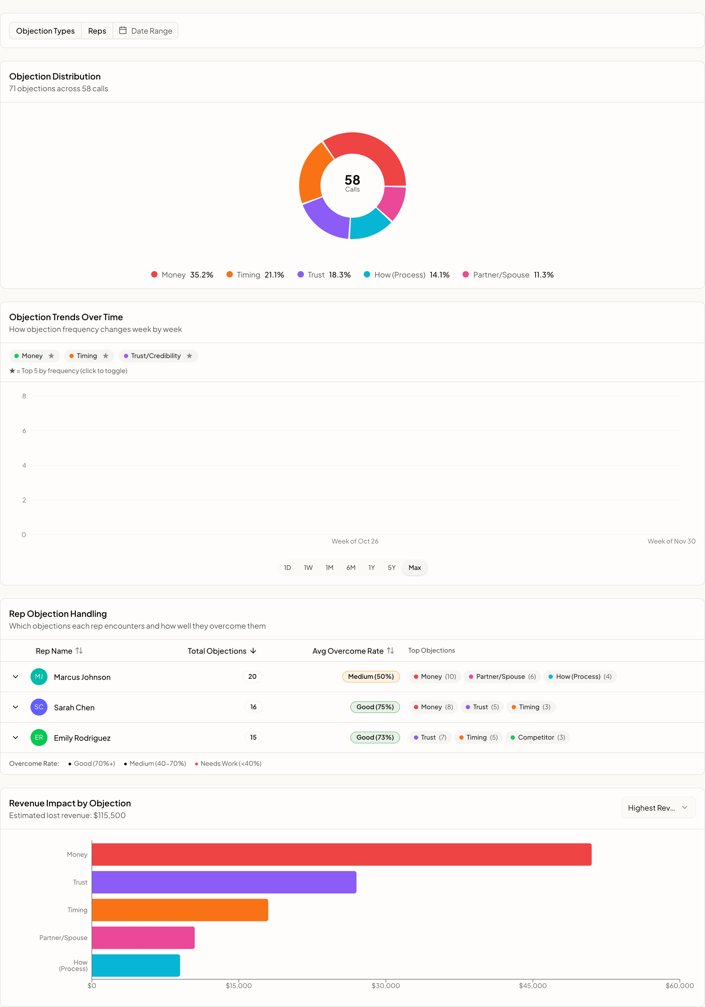
Task: Select the 5Y time range
Action: (391, 568)
